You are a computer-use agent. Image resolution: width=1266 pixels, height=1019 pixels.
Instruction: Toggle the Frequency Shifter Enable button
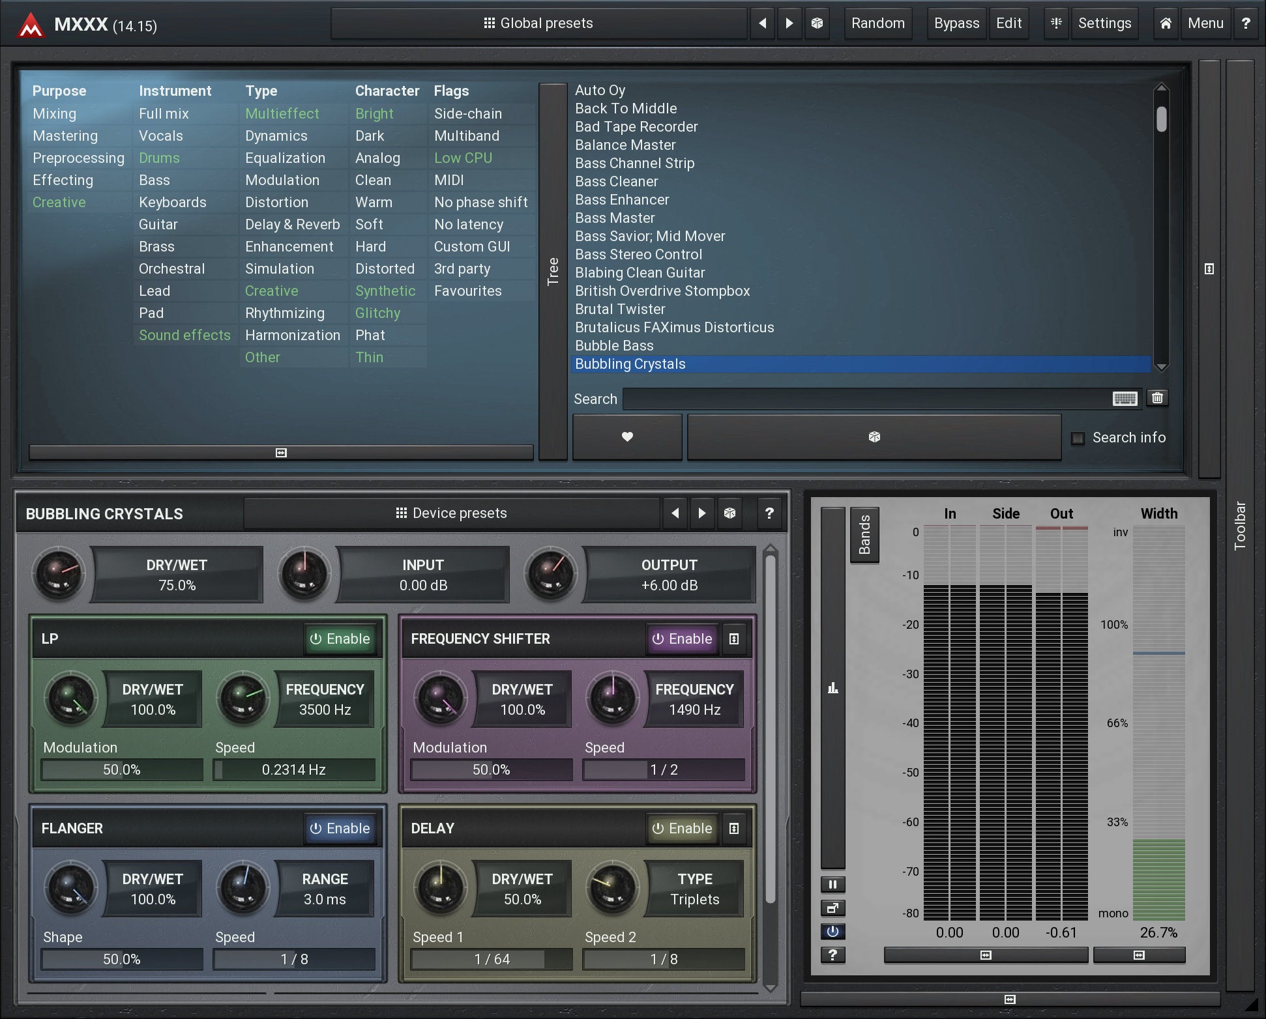[682, 639]
